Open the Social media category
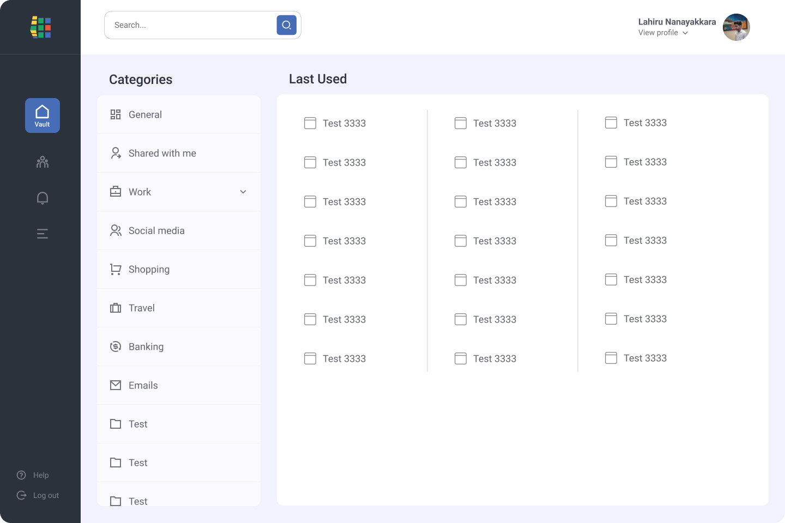This screenshot has width=785, height=523. click(156, 230)
